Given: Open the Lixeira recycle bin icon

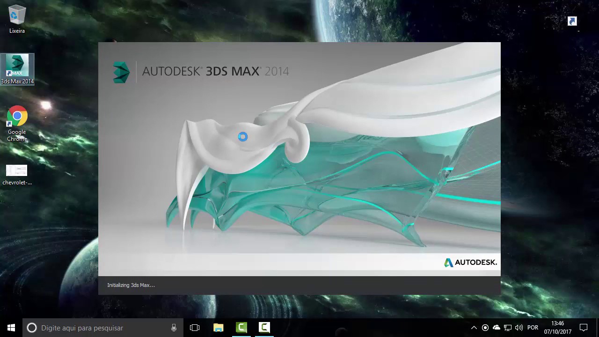Looking at the screenshot, I should pyautogui.click(x=17, y=19).
